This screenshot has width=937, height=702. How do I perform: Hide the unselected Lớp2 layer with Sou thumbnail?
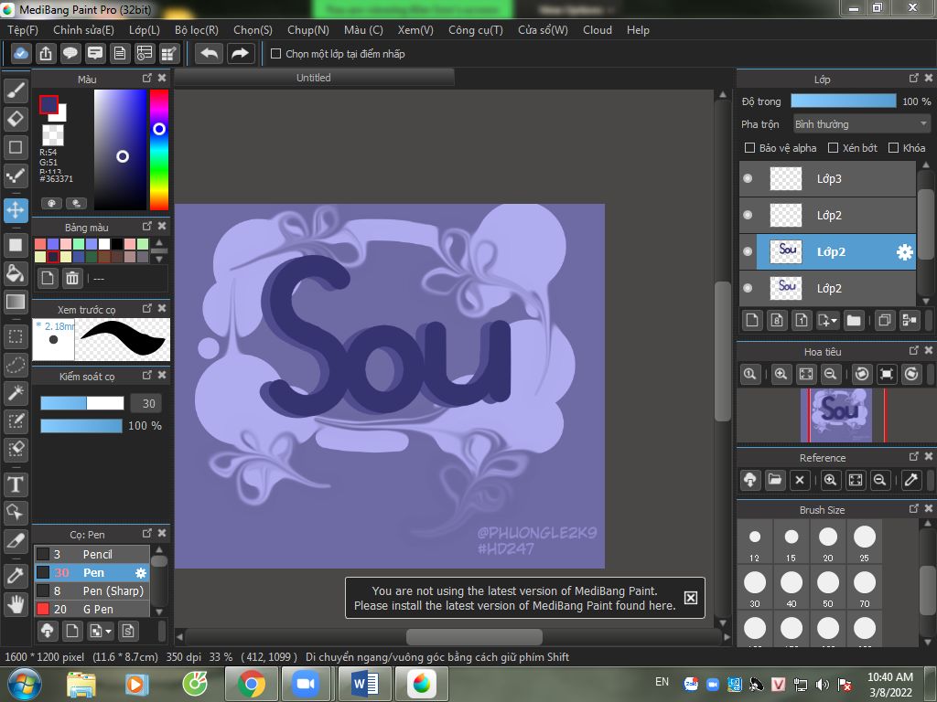[748, 288]
